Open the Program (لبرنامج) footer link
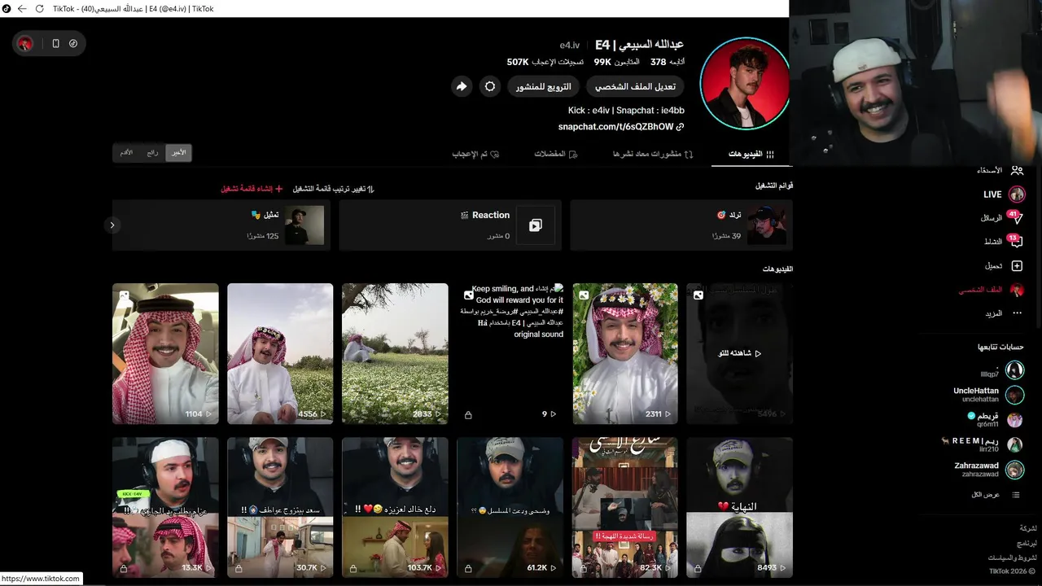 click(1027, 543)
